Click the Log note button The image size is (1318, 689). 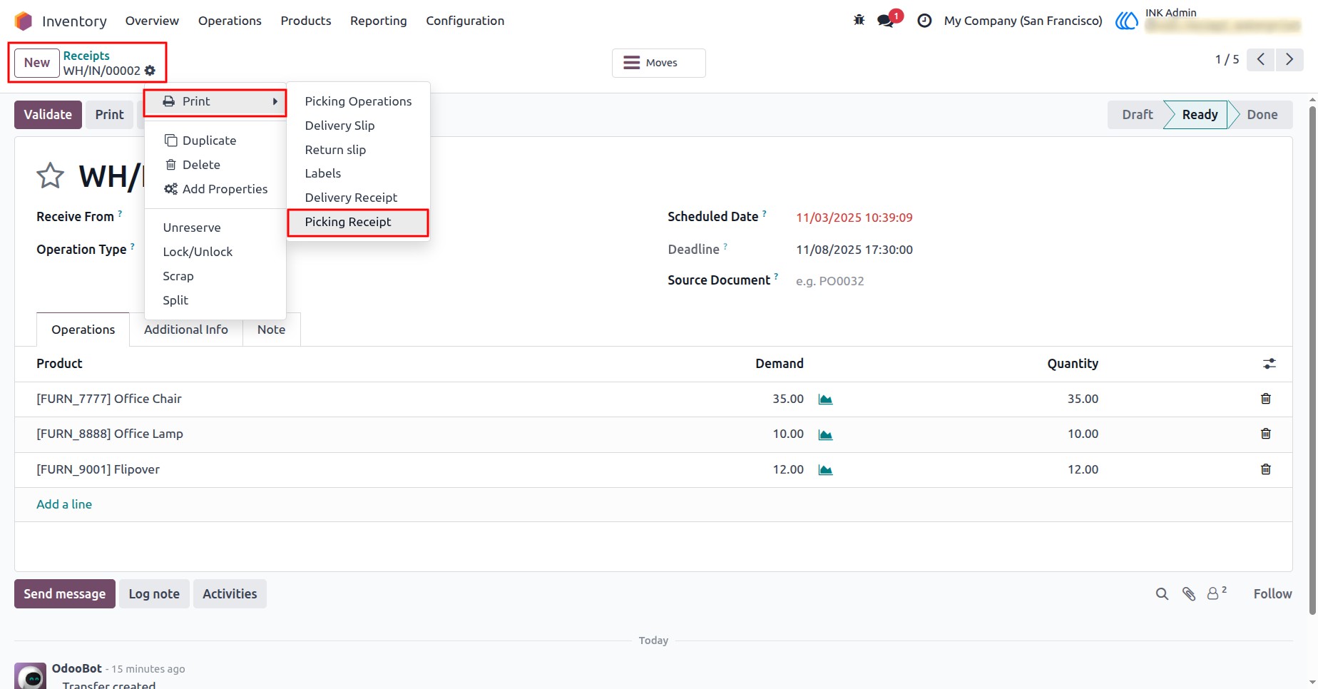[154, 594]
